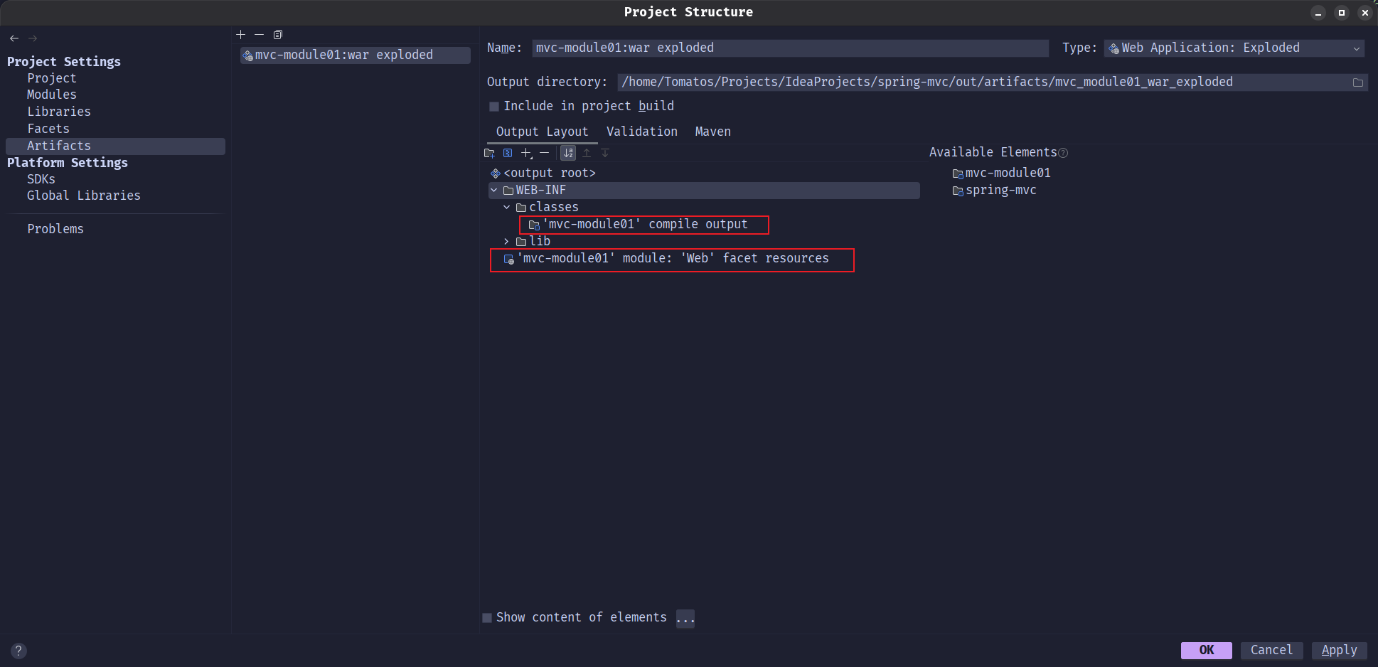Click the Create Directory icon in layout toolbar
This screenshot has width=1378, height=667.
pos(489,153)
